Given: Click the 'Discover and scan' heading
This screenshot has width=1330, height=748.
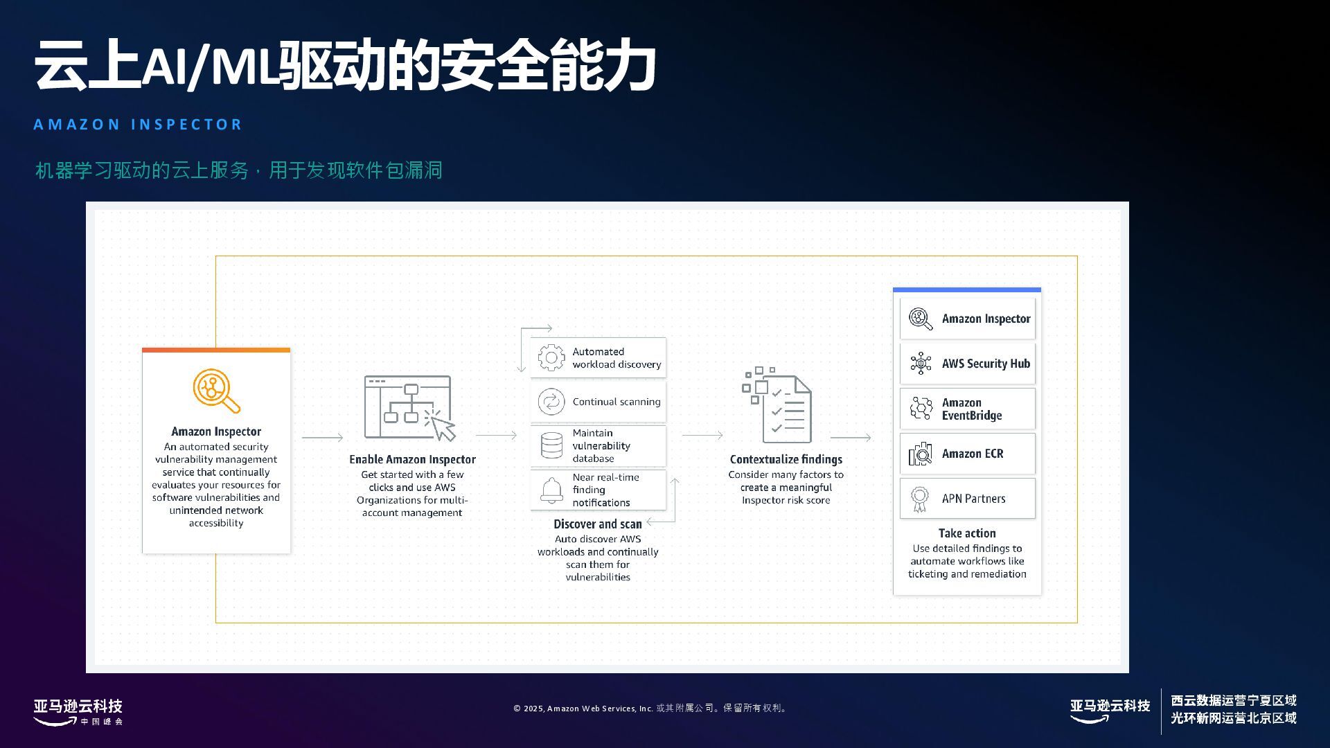Looking at the screenshot, I should 598,524.
